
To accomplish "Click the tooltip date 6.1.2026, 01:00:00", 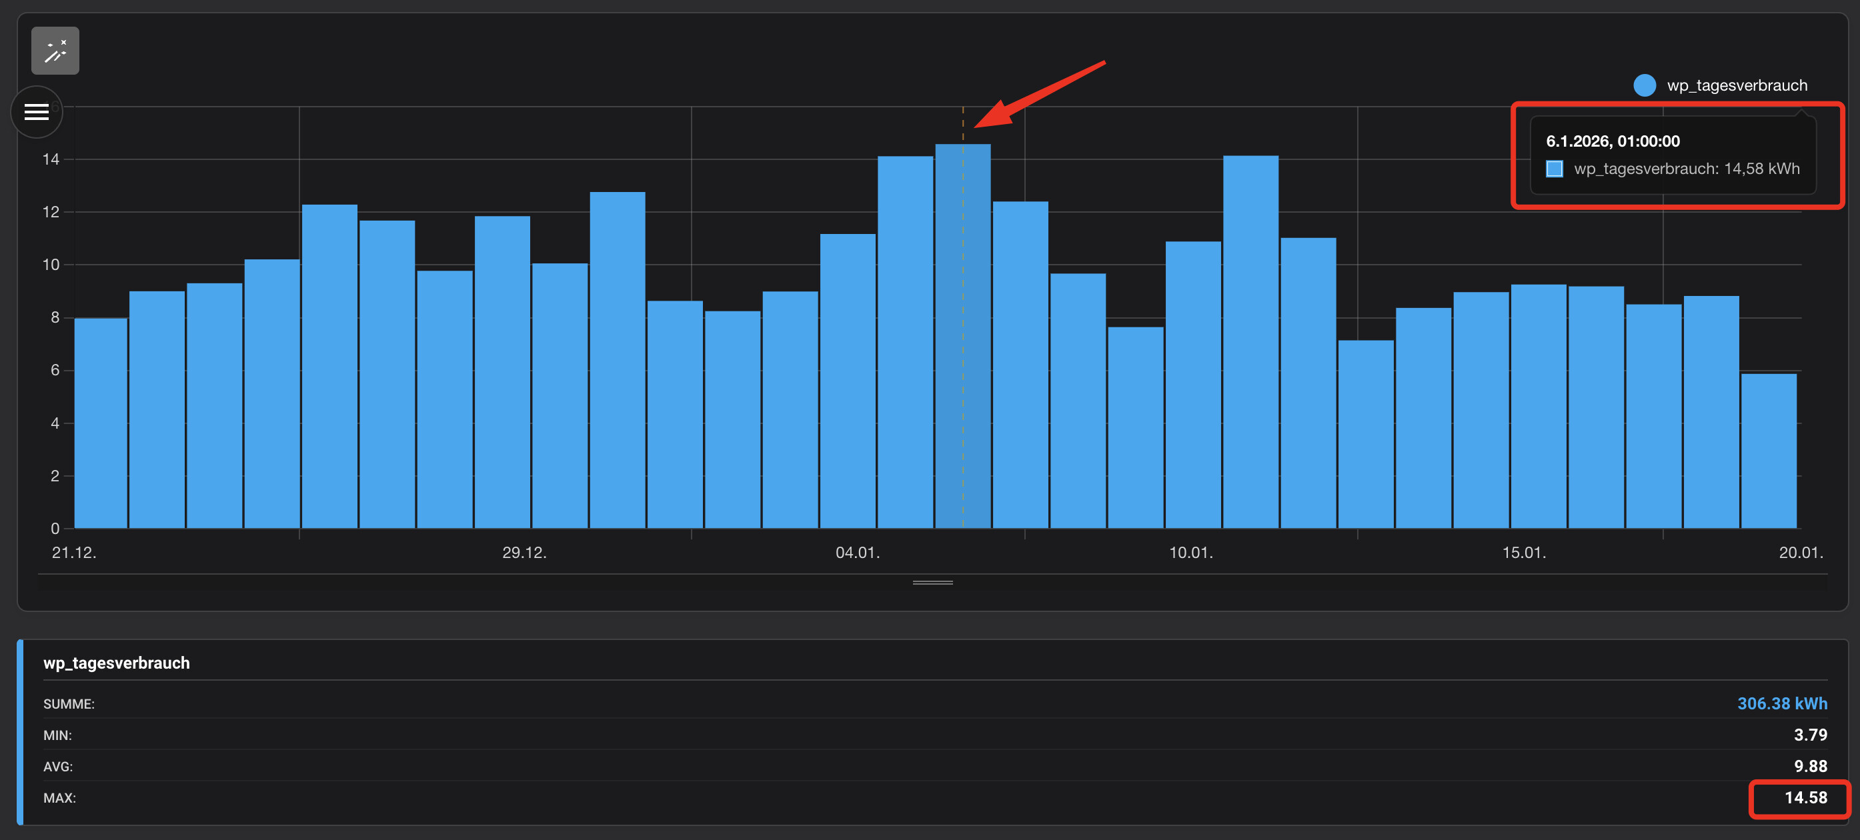I will (x=1613, y=141).
